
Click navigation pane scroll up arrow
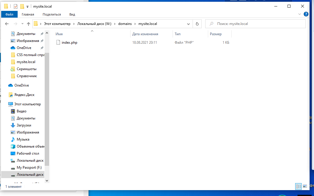[x=47, y=33]
